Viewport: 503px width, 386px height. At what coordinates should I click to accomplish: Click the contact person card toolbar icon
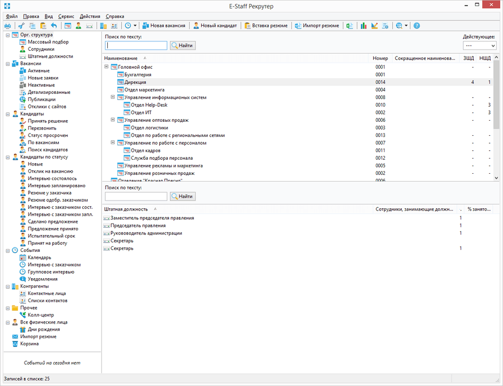(114, 26)
